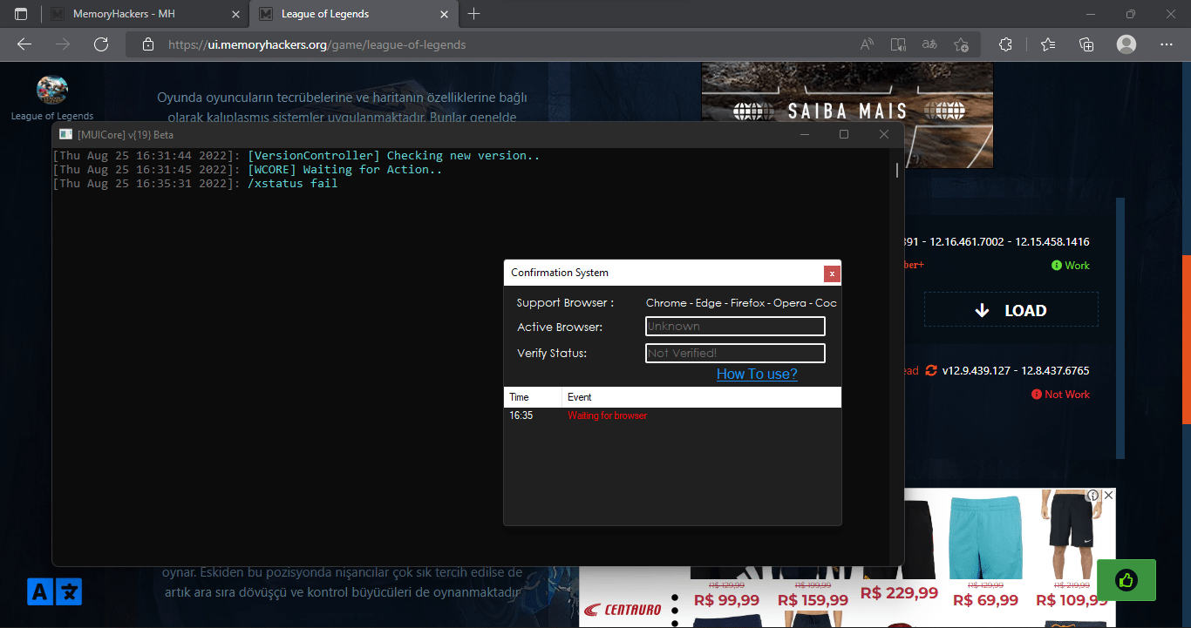Click the /xstatus fail console line
The image size is (1191, 628).
tap(292, 184)
